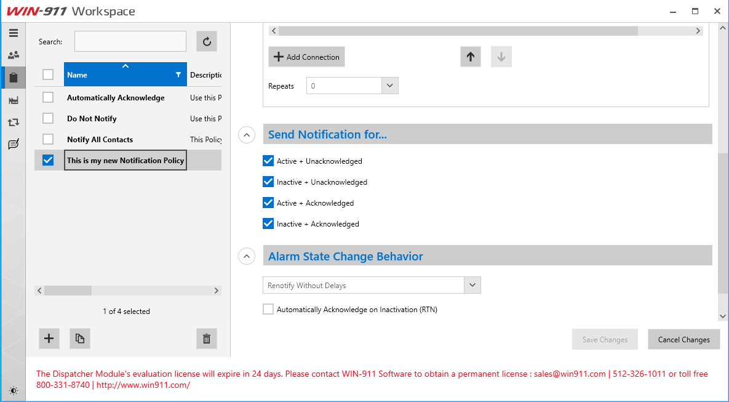Click the Add Connection button
This screenshot has width=729, height=402.
tap(306, 57)
